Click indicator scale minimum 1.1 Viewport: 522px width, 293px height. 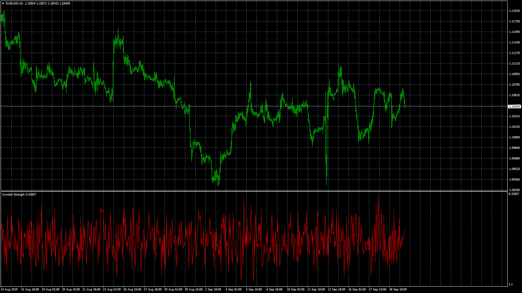510,284
